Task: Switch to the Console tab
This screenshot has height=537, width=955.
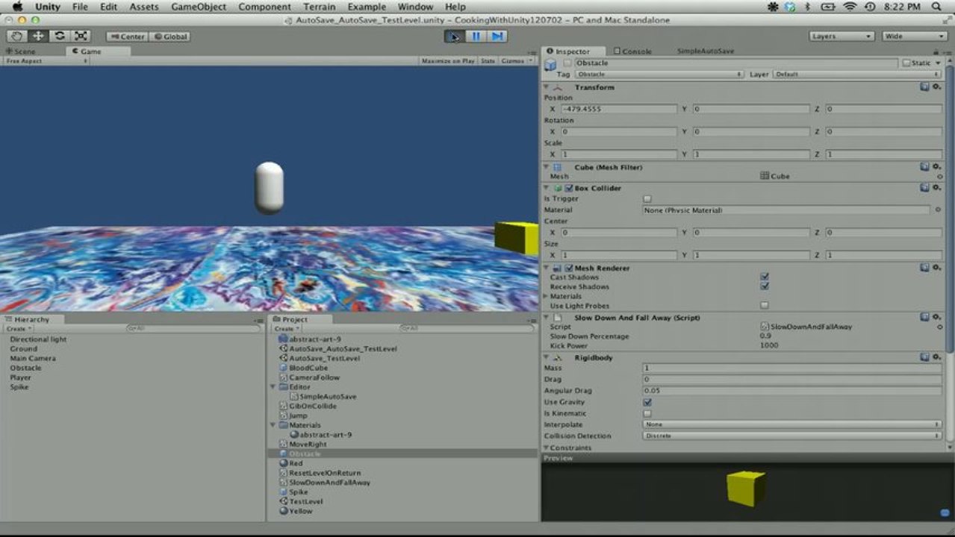Action: tap(632, 51)
